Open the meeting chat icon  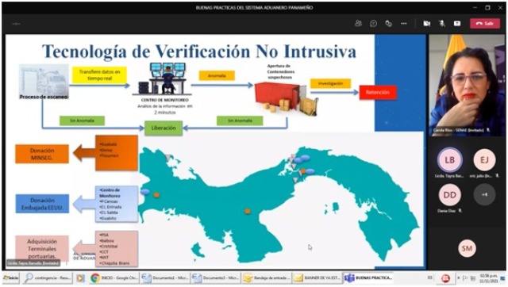(x=373, y=23)
